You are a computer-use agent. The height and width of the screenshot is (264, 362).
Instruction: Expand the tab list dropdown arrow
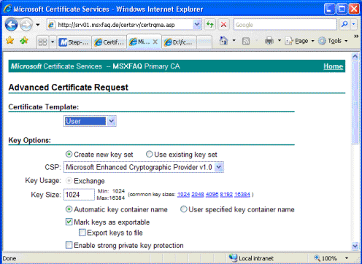point(53,42)
